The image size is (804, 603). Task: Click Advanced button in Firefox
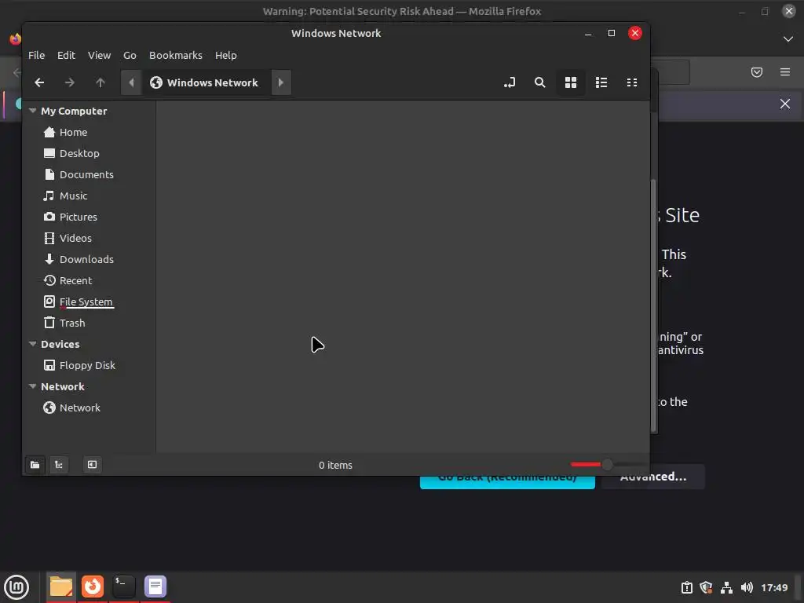tap(652, 478)
